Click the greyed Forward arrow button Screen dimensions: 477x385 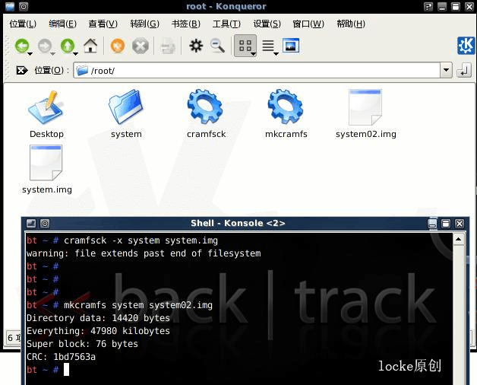click(x=44, y=46)
